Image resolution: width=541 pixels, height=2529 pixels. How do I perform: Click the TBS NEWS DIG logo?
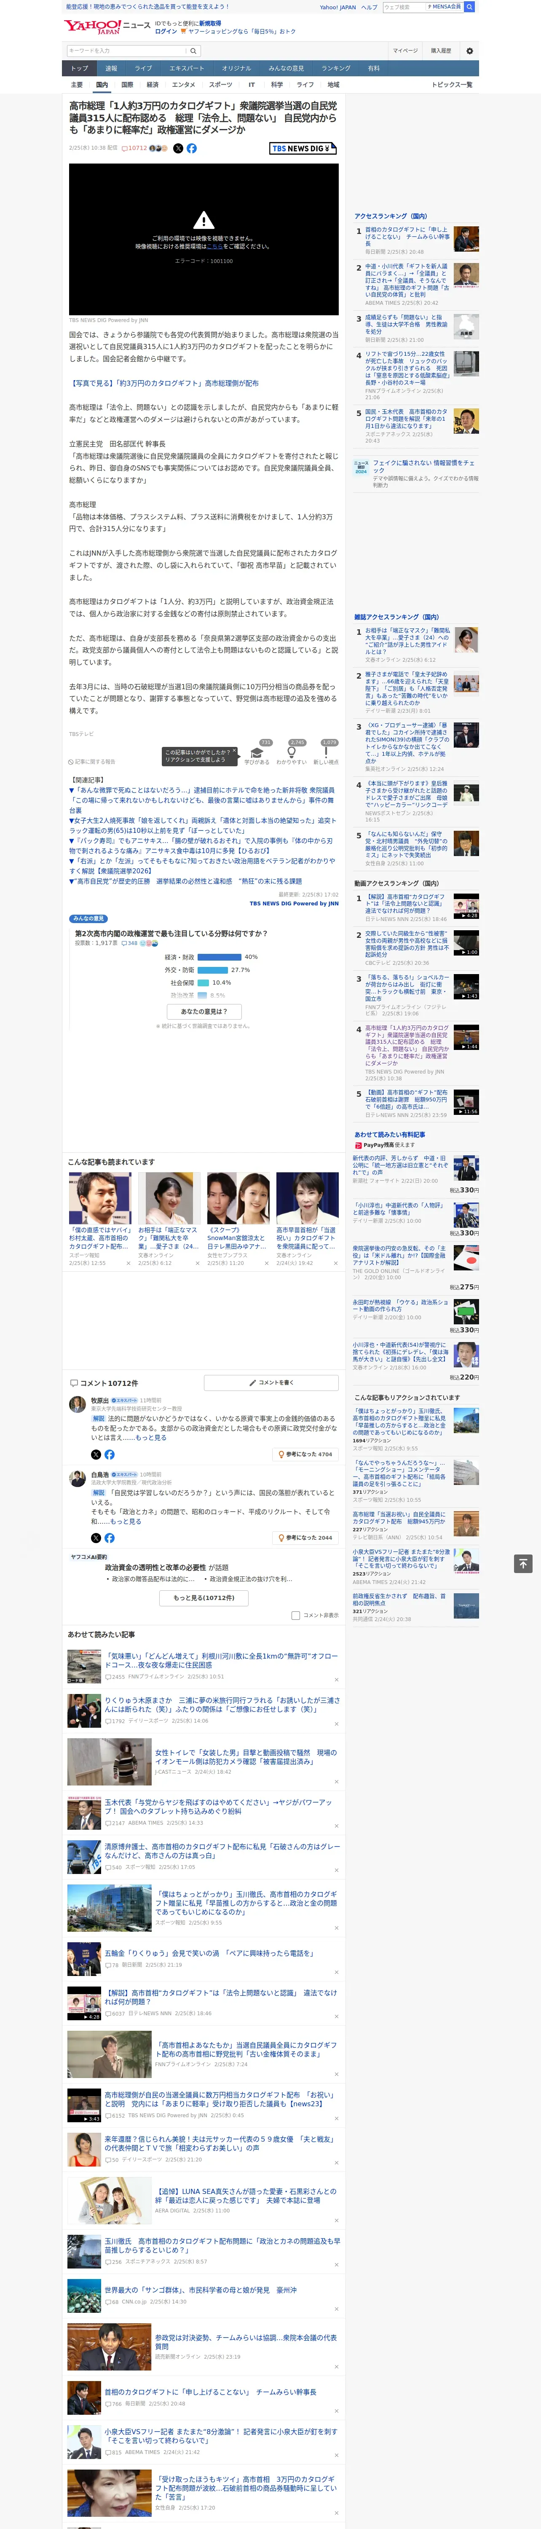[x=303, y=148]
